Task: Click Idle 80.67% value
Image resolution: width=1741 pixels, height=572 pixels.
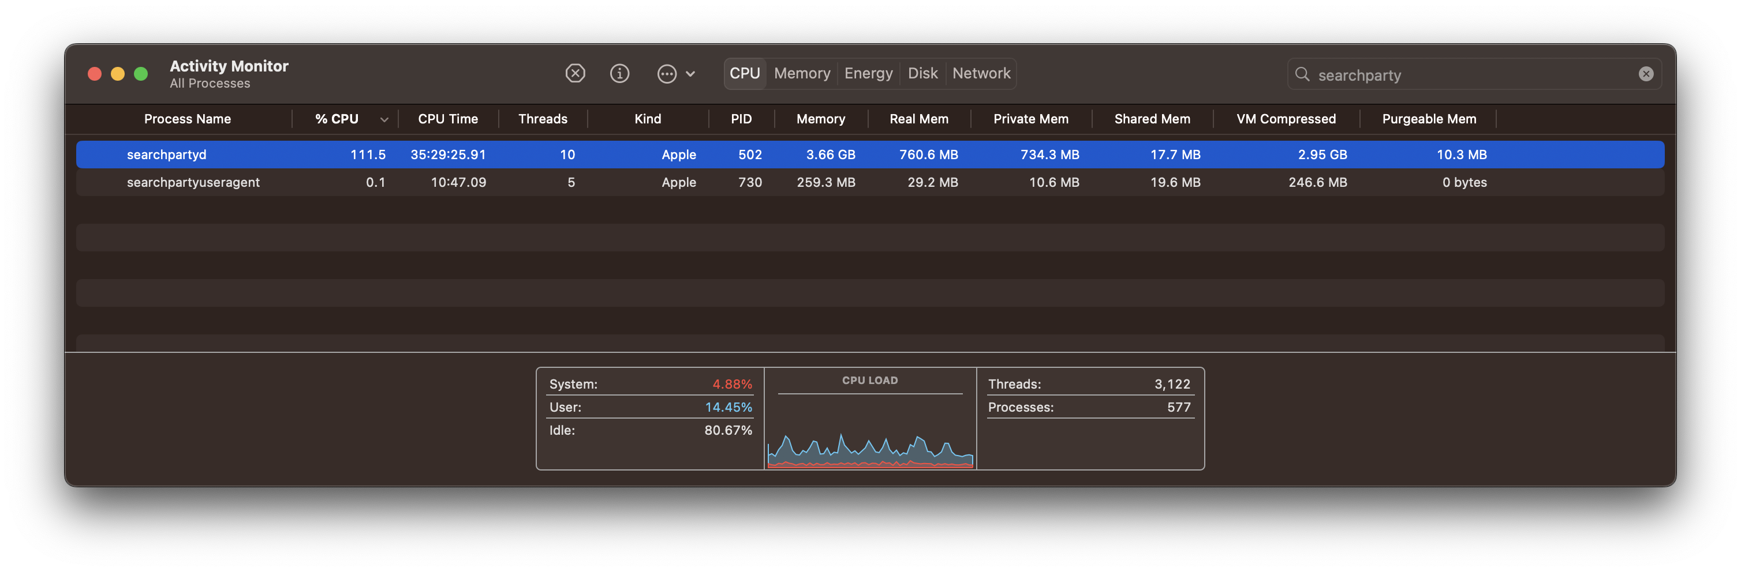Action: 727,430
